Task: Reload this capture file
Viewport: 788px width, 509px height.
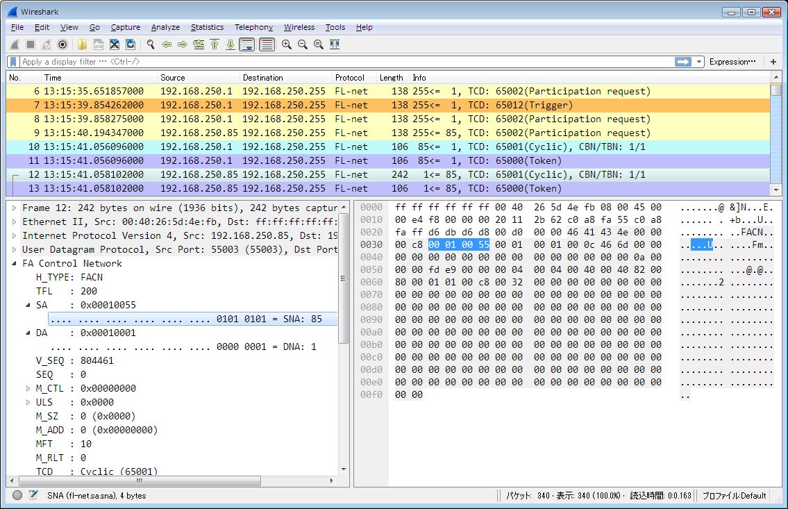Action: pos(131,44)
